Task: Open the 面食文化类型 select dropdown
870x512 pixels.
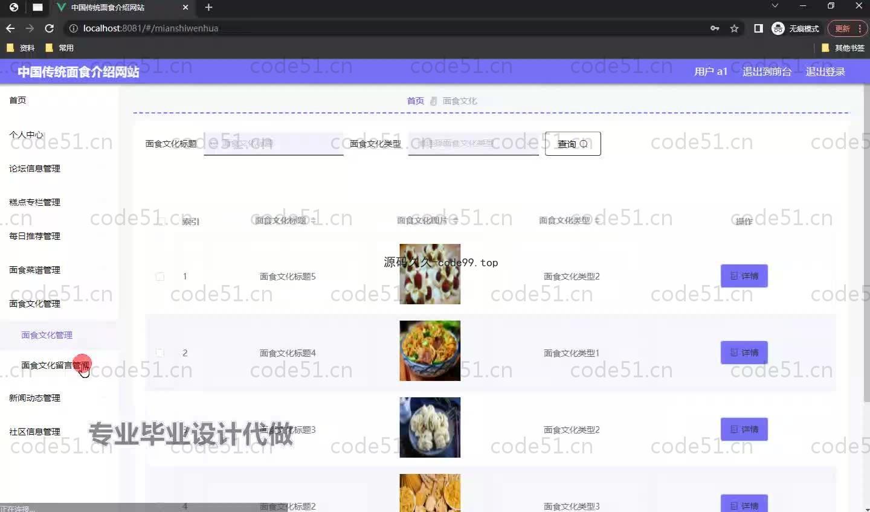Action: (x=473, y=144)
